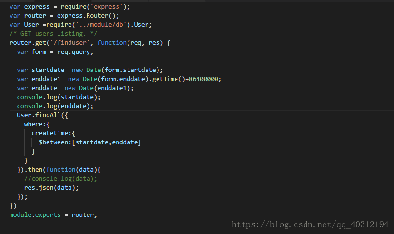The image size is (394, 234).
Task: Click the commented '//console.log(data);' line
Action: coord(60,179)
